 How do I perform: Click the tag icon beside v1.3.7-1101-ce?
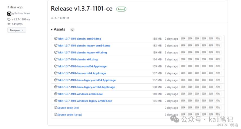[x=9, y=19]
